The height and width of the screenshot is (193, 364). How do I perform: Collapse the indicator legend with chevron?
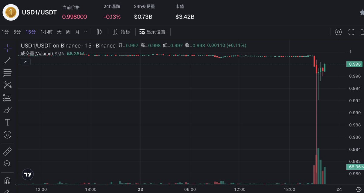point(26,62)
